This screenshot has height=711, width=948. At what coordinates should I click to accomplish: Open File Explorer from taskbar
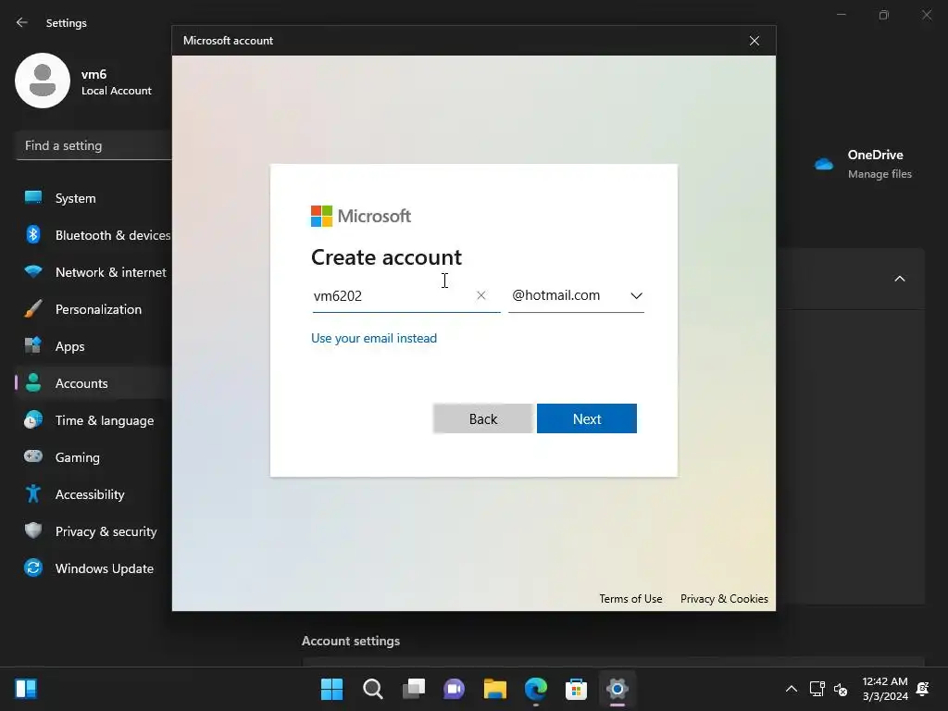point(495,689)
